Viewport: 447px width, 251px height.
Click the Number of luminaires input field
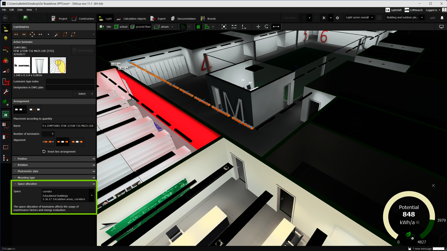click(x=48, y=134)
